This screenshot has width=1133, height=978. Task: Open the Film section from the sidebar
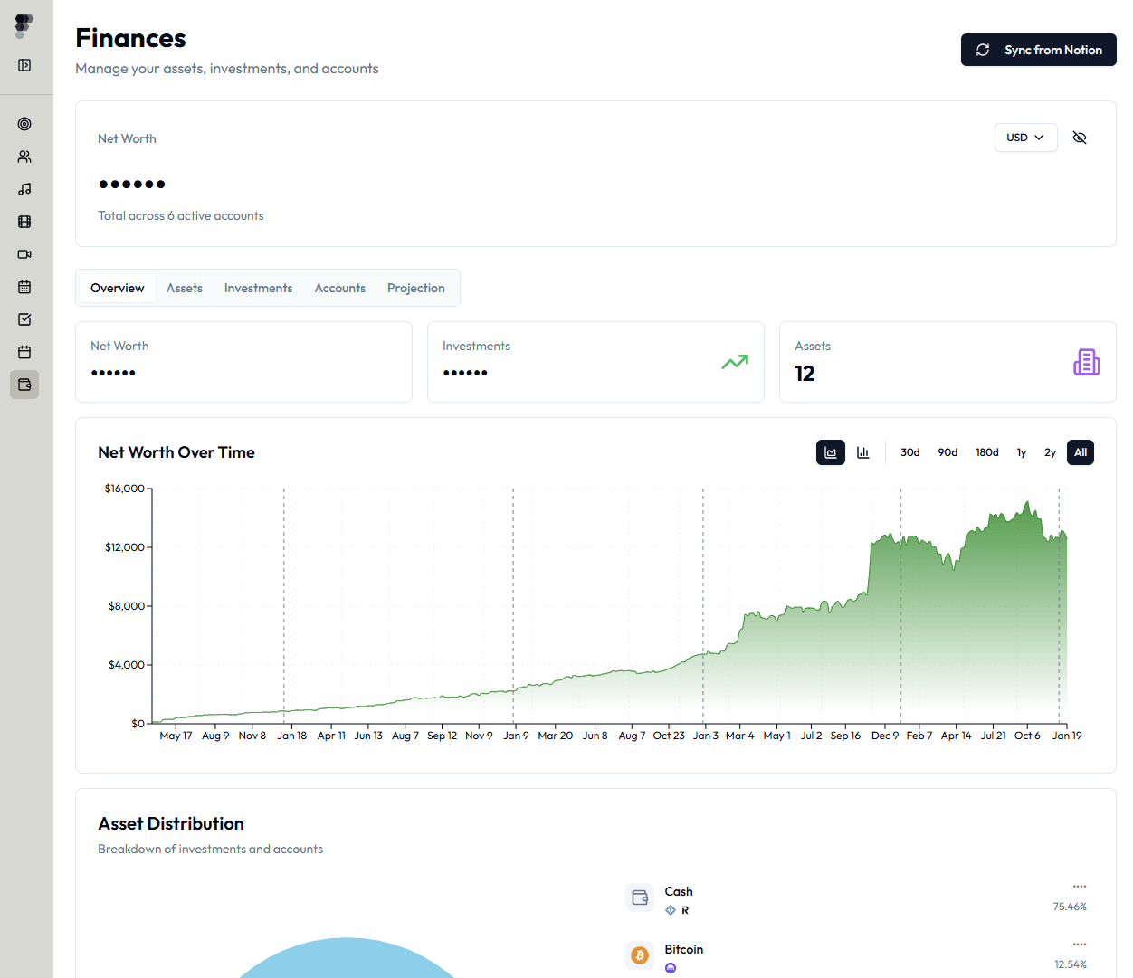click(24, 221)
